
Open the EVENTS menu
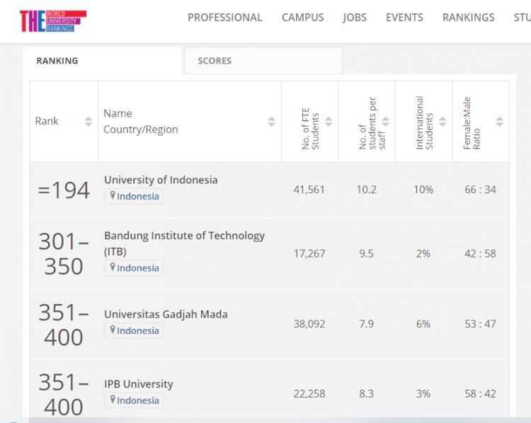pyautogui.click(x=404, y=17)
